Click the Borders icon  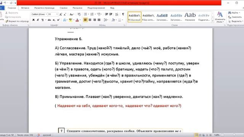119,20
